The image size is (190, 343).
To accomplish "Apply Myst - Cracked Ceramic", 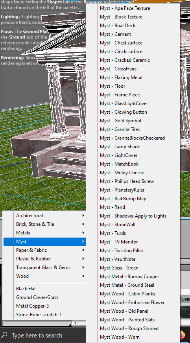I will [133, 60].
